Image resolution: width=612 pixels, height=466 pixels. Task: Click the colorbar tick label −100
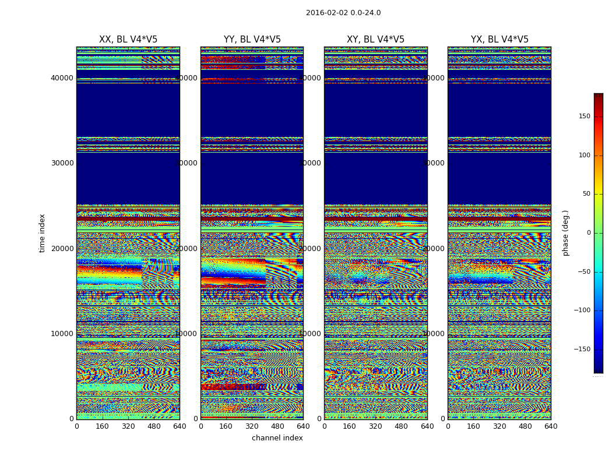coord(582,310)
